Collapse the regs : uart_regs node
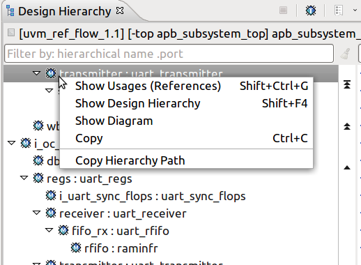Viewport: 361px width, 265px height. tap(24, 178)
